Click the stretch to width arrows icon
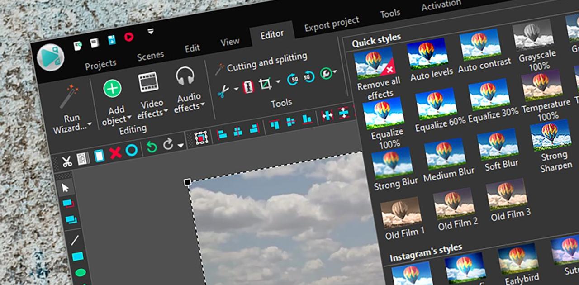The height and width of the screenshot is (285, 579). tap(327, 116)
